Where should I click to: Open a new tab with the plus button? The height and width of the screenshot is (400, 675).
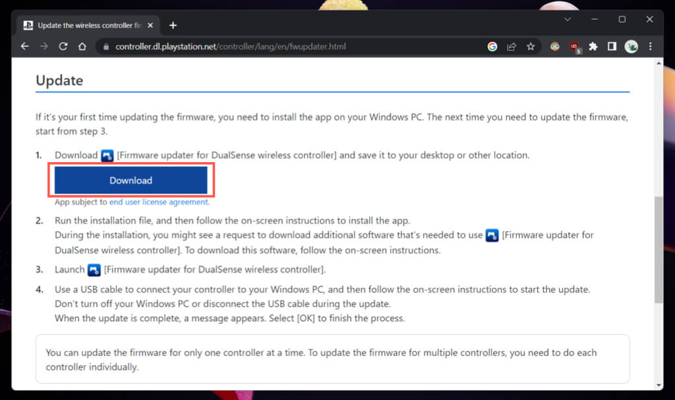pyautogui.click(x=173, y=26)
